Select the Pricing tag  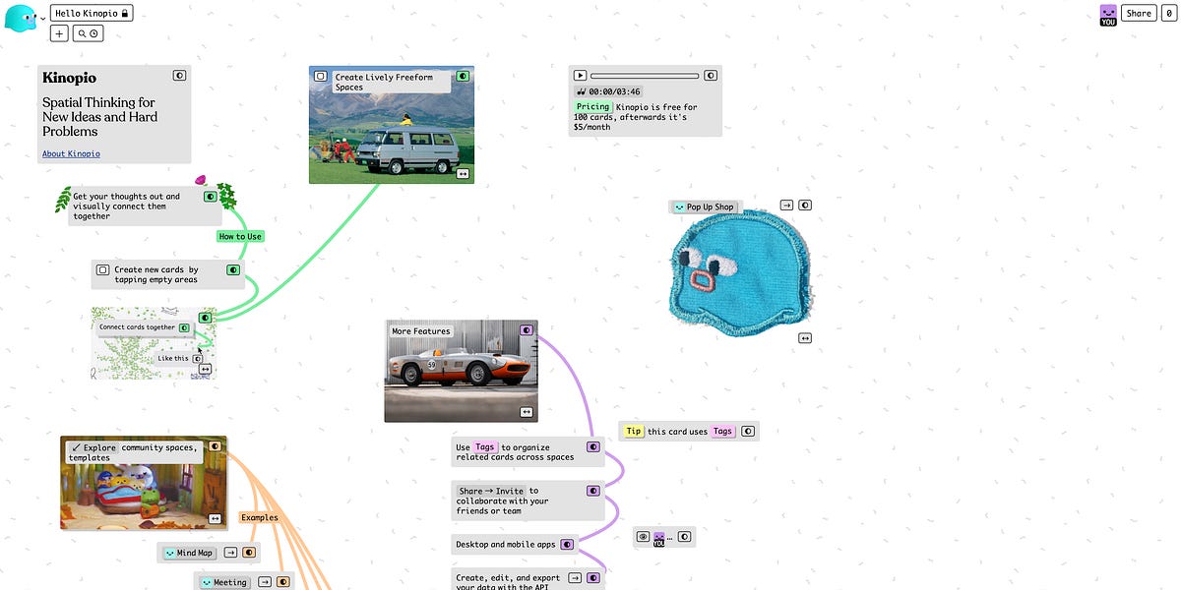tap(593, 106)
